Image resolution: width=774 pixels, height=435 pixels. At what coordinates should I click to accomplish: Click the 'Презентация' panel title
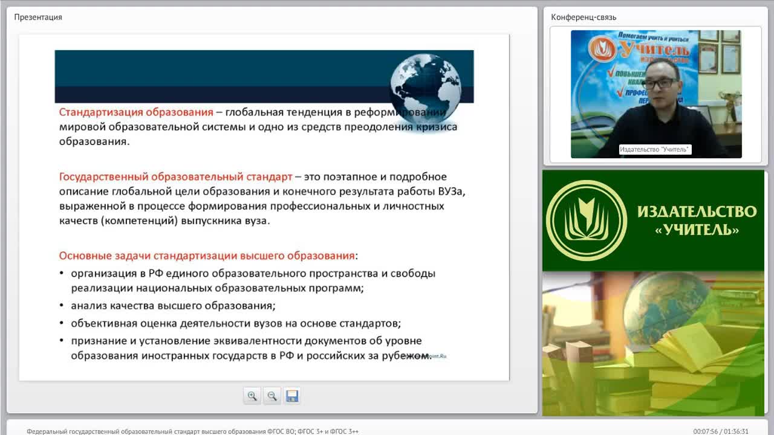point(38,17)
